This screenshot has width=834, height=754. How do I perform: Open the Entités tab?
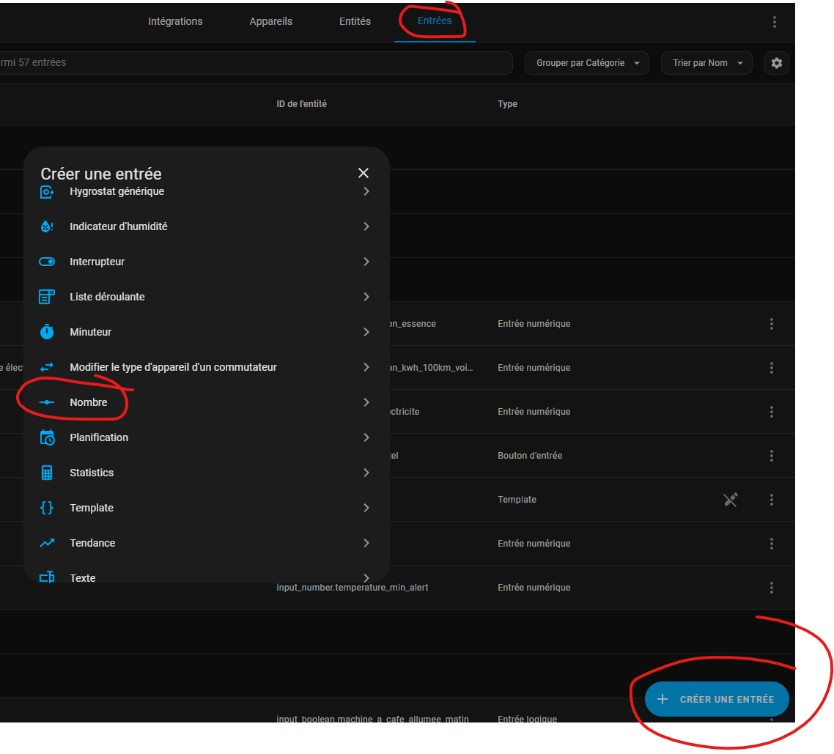355,21
